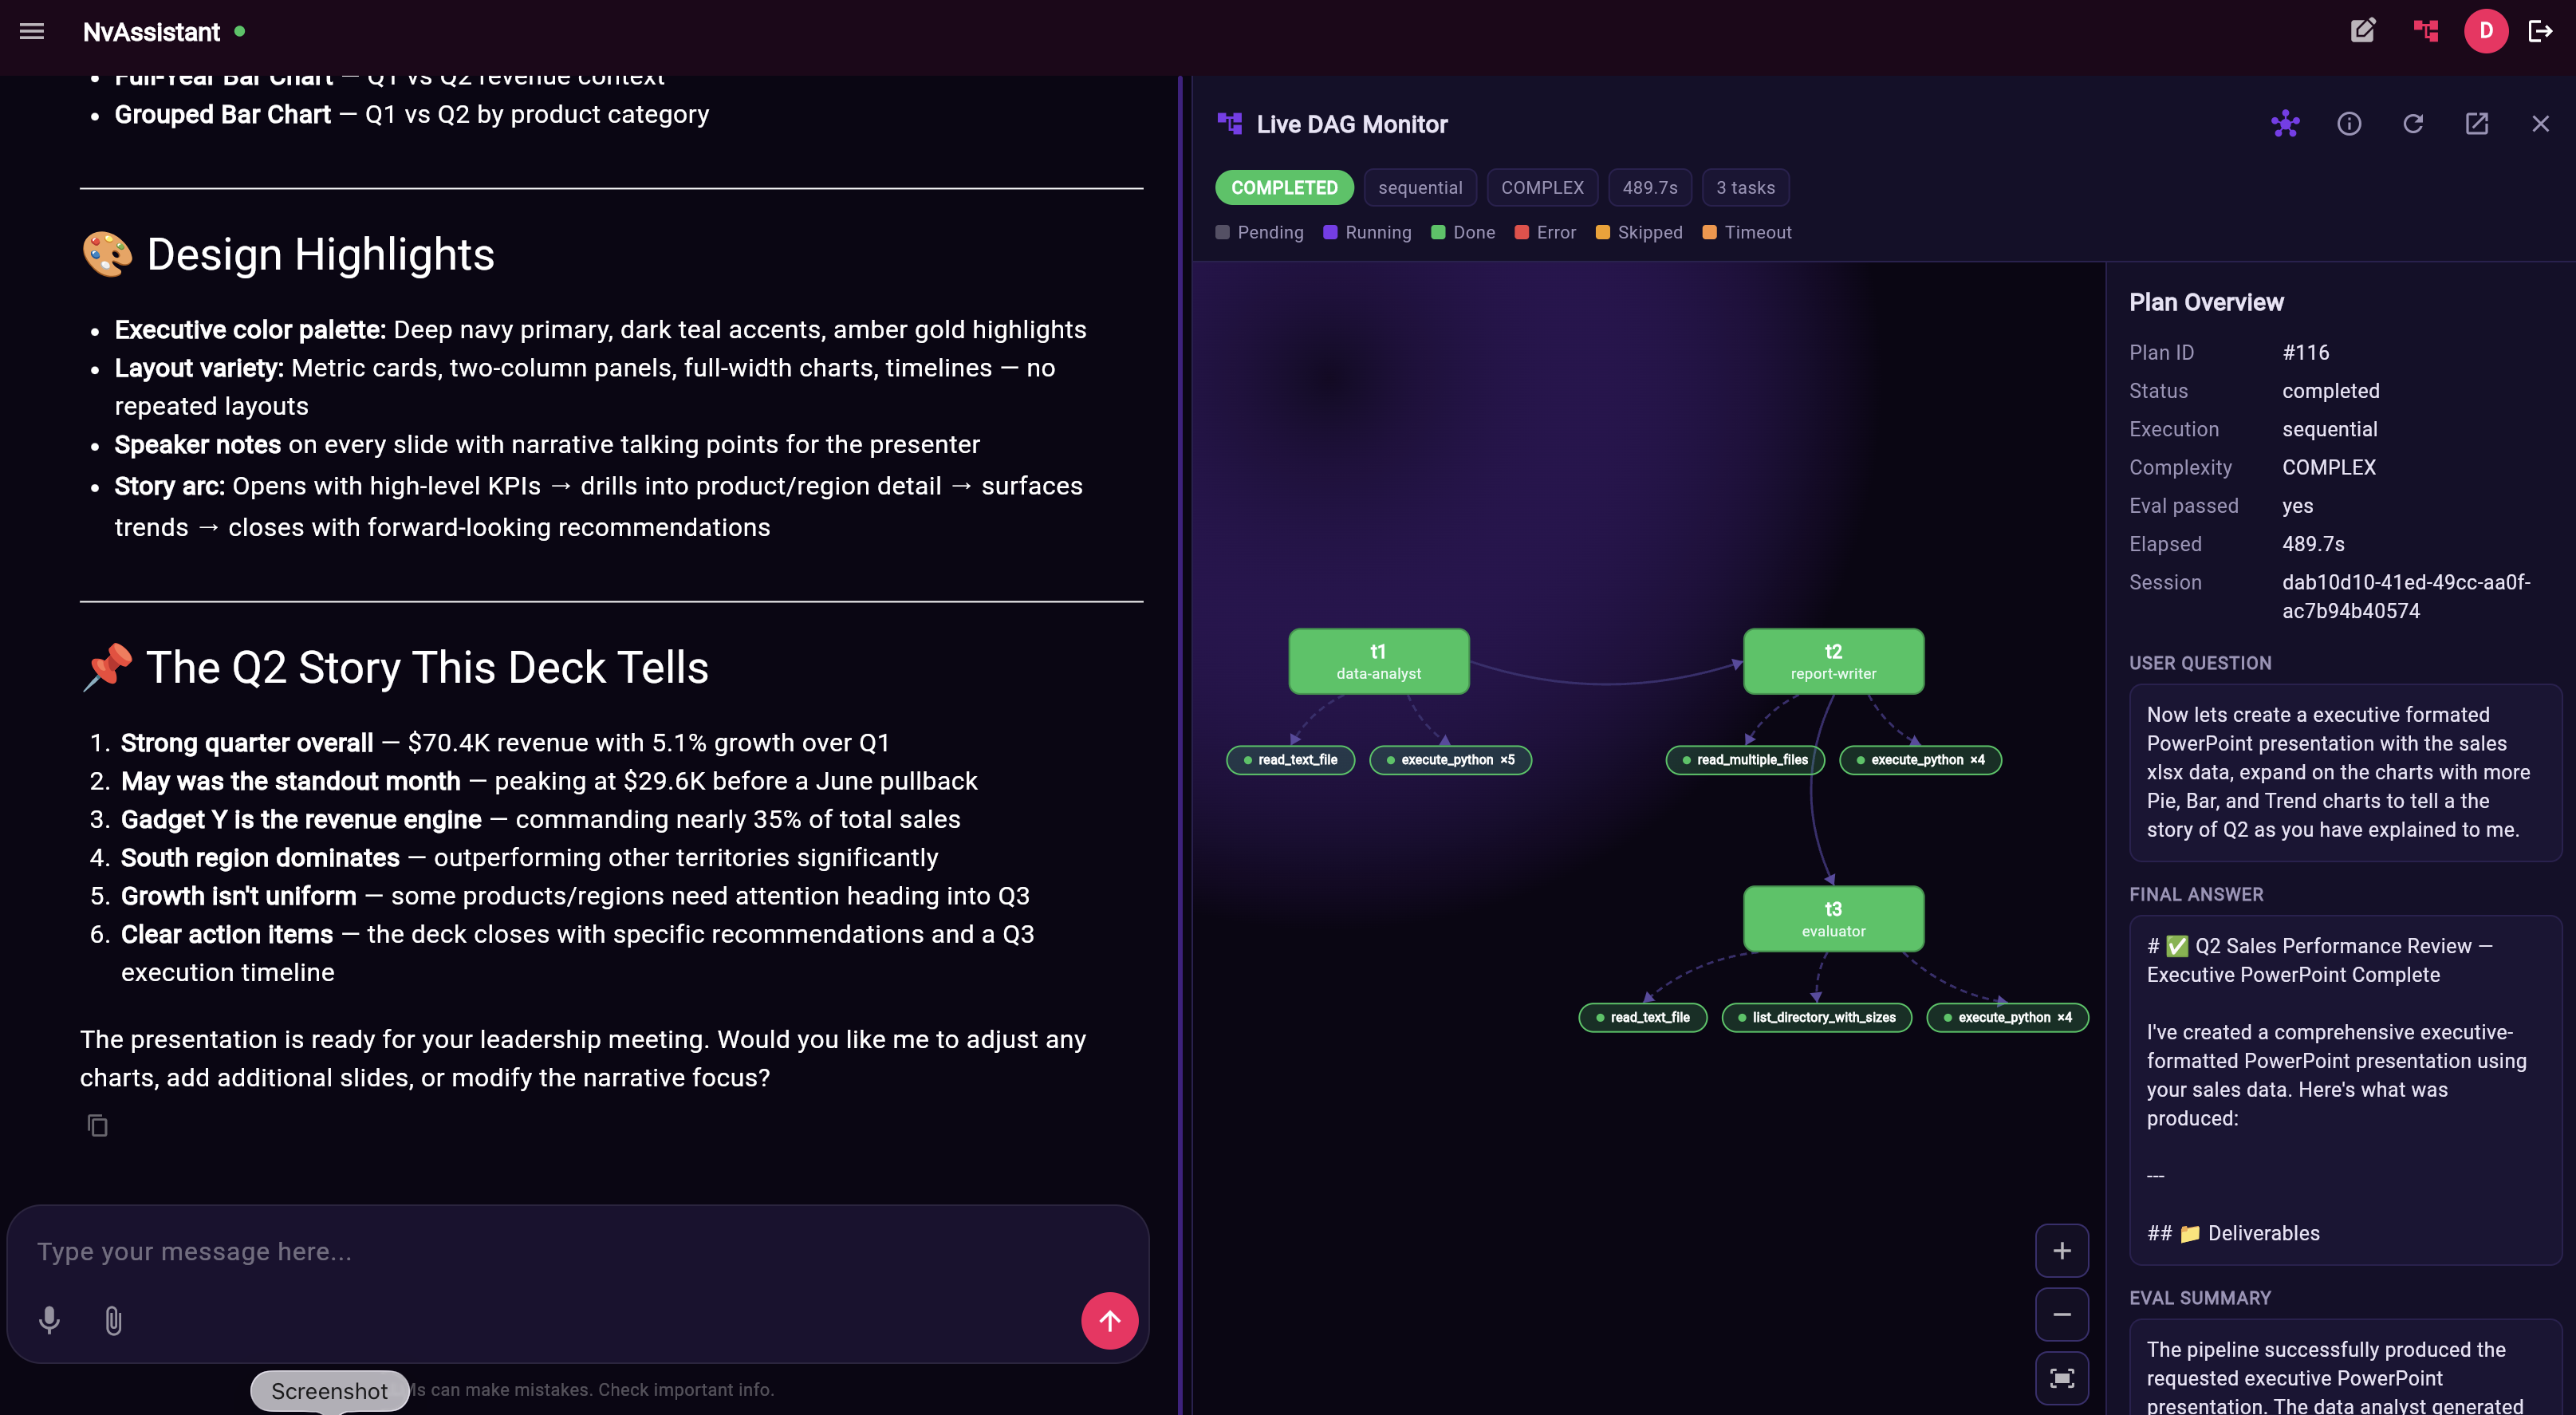Click the NvAssistant title
The image size is (2576, 1415).
coord(151,32)
